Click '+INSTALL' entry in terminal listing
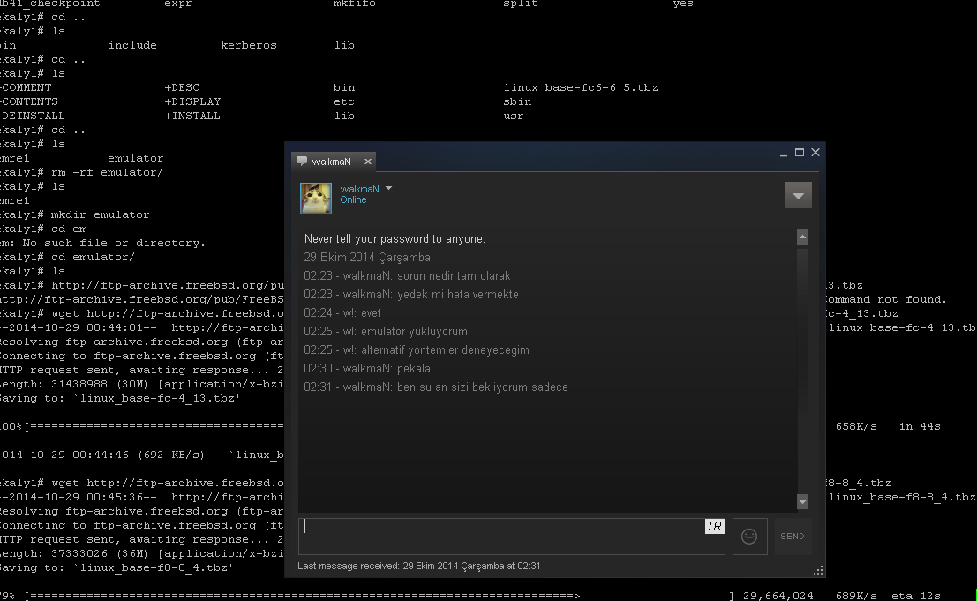The image size is (977, 601). 192,116
